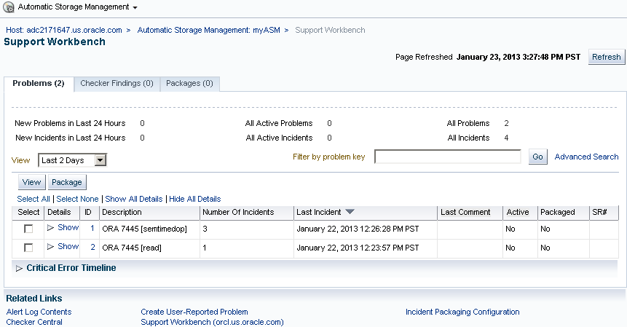This screenshot has height=327, width=627.
Task: Open Support Workbench (orcl.us.oracle.com) link
Action: 213,322
